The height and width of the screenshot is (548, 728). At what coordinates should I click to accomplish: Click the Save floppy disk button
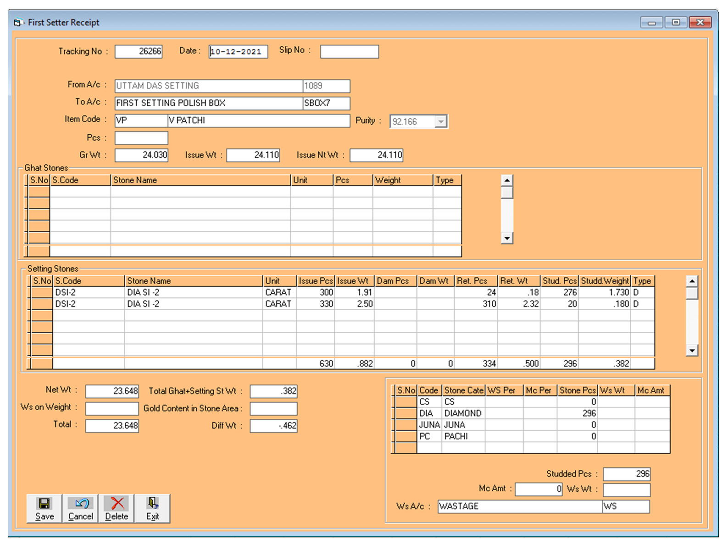(44, 509)
